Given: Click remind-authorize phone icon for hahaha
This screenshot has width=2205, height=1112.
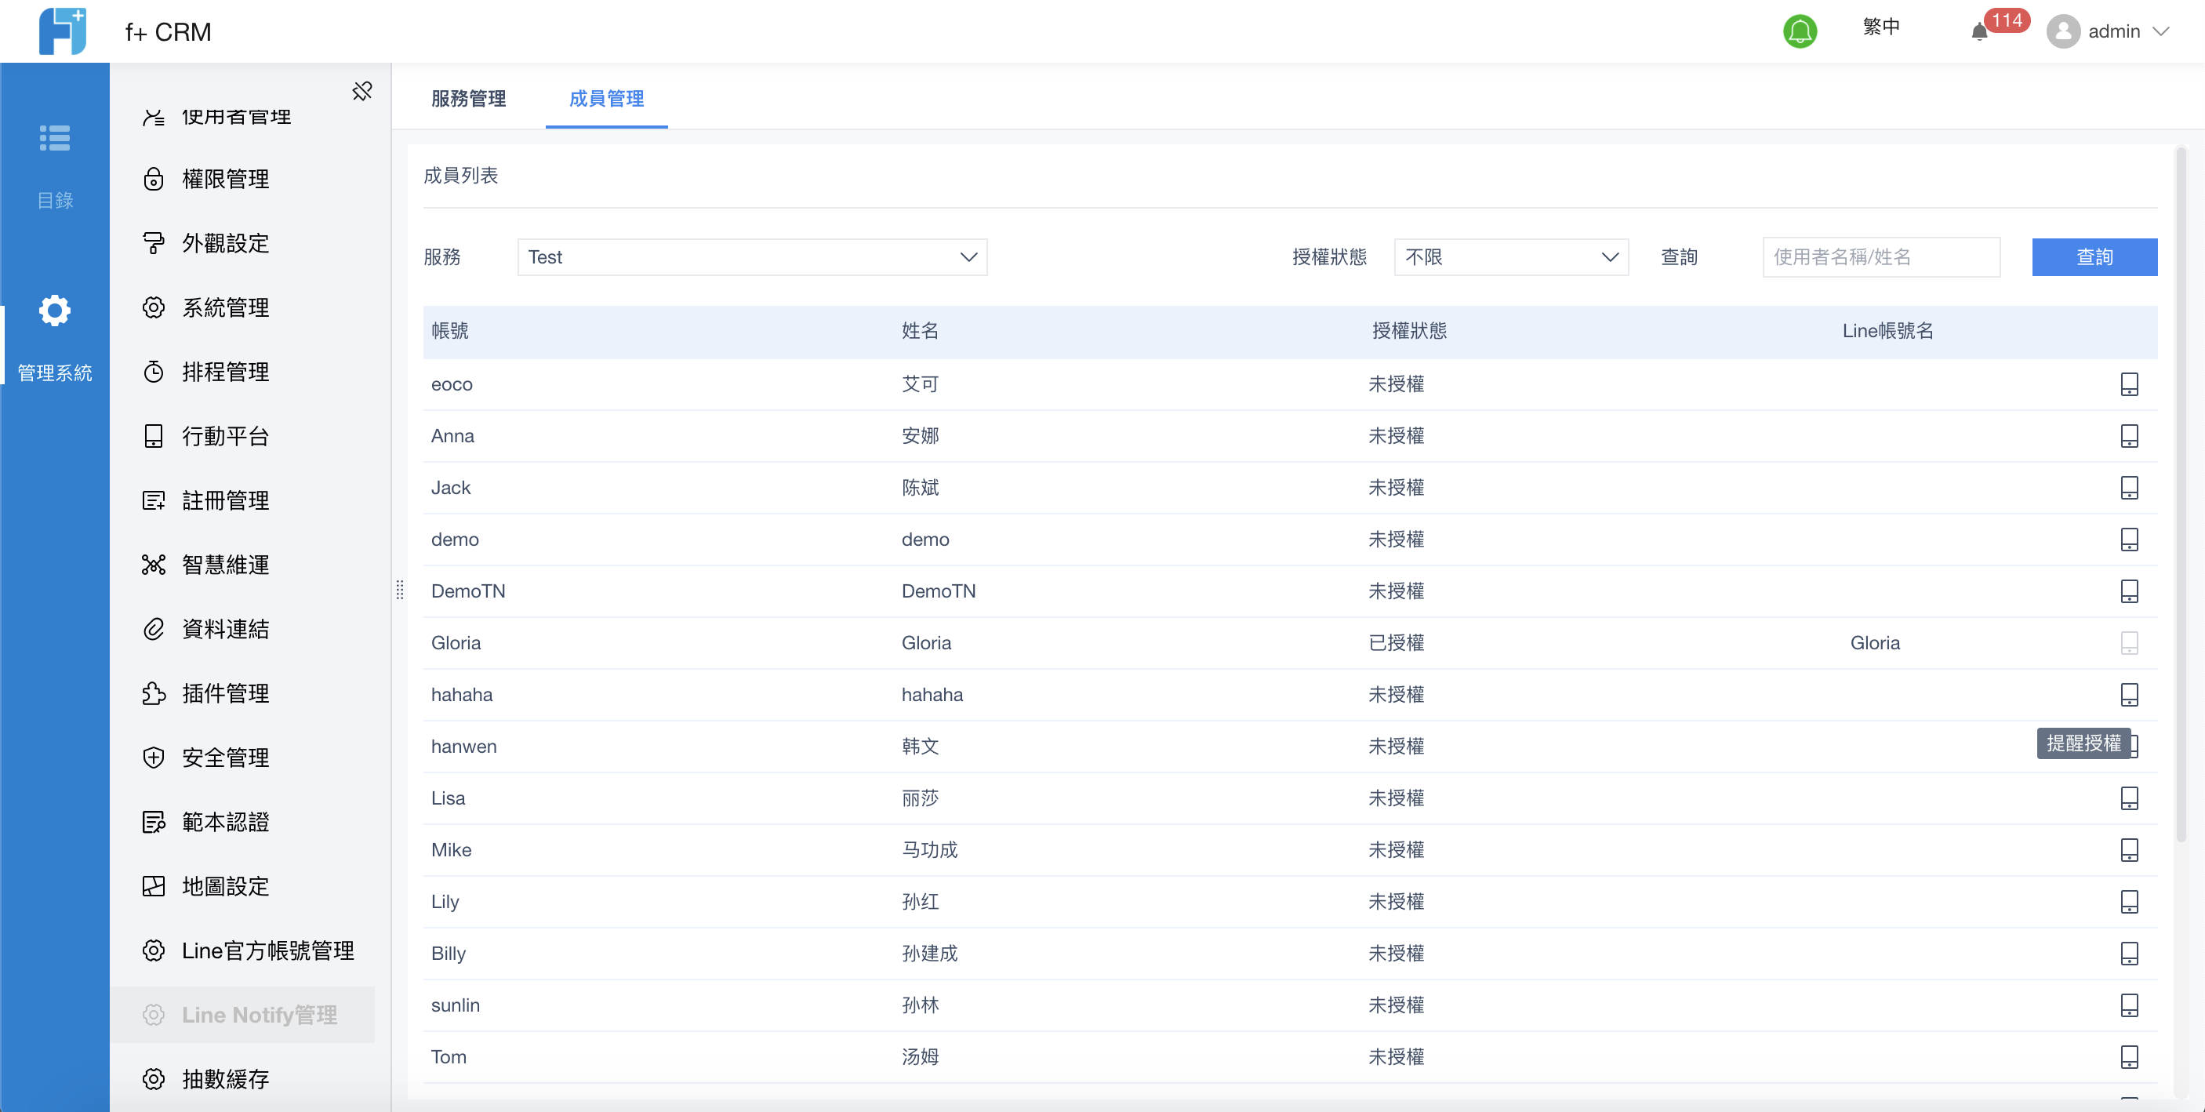Looking at the screenshot, I should pyautogui.click(x=2129, y=694).
